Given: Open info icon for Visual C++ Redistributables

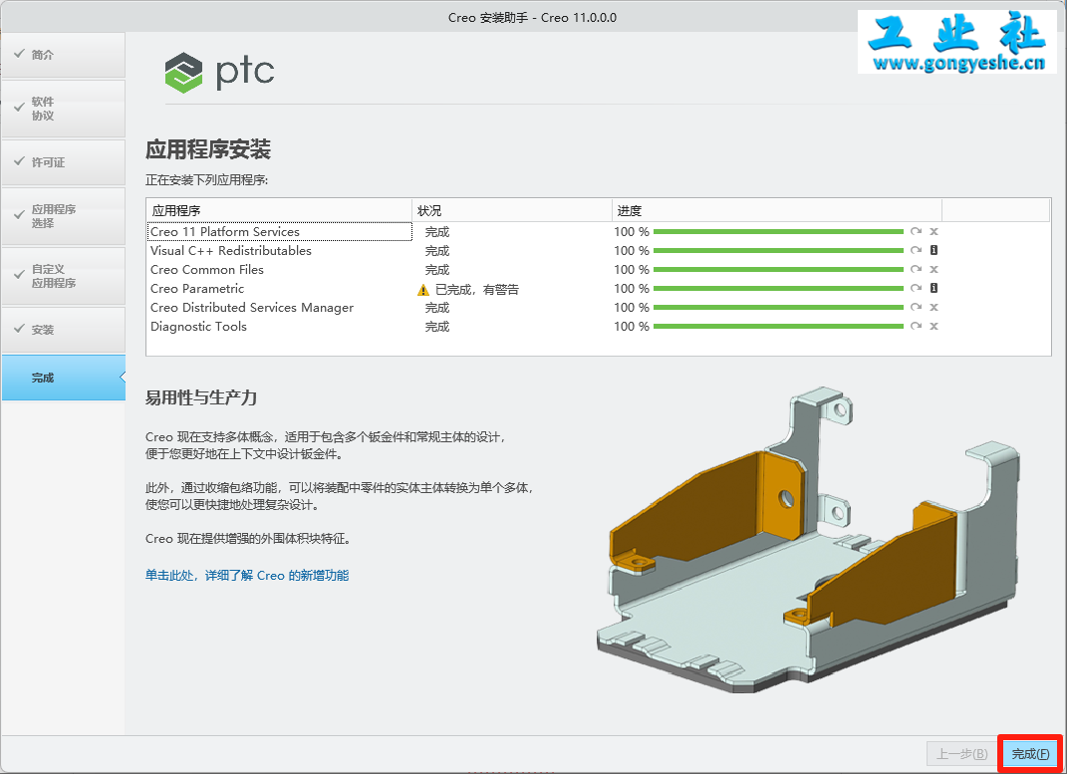Looking at the screenshot, I should (934, 250).
